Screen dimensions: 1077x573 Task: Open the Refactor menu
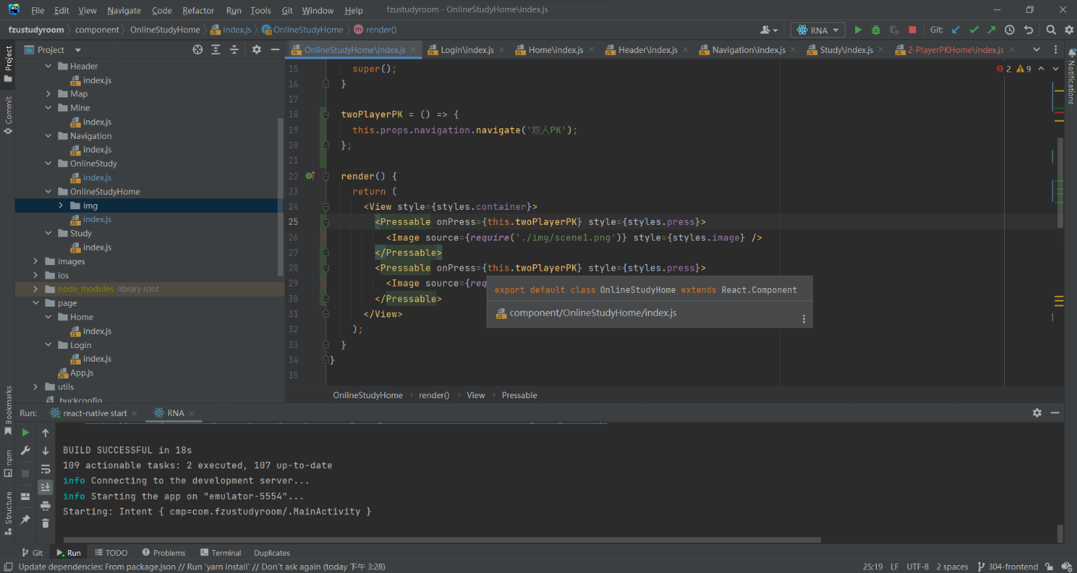pyautogui.click(x=198, y=11)
